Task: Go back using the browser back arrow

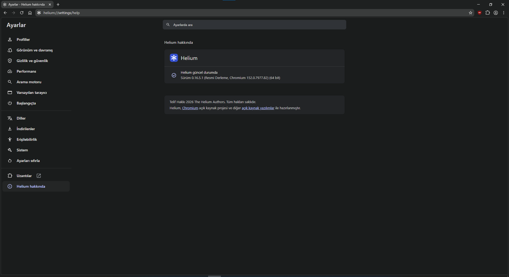Action: coord(5,13)
